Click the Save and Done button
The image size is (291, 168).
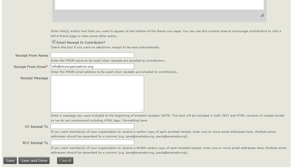(x=34, y=161)
